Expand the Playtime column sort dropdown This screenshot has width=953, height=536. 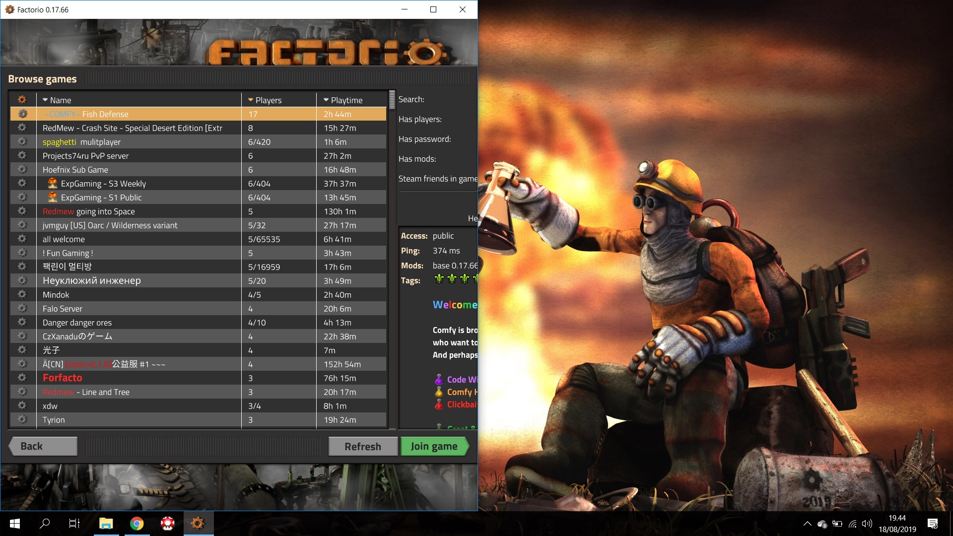324,99
